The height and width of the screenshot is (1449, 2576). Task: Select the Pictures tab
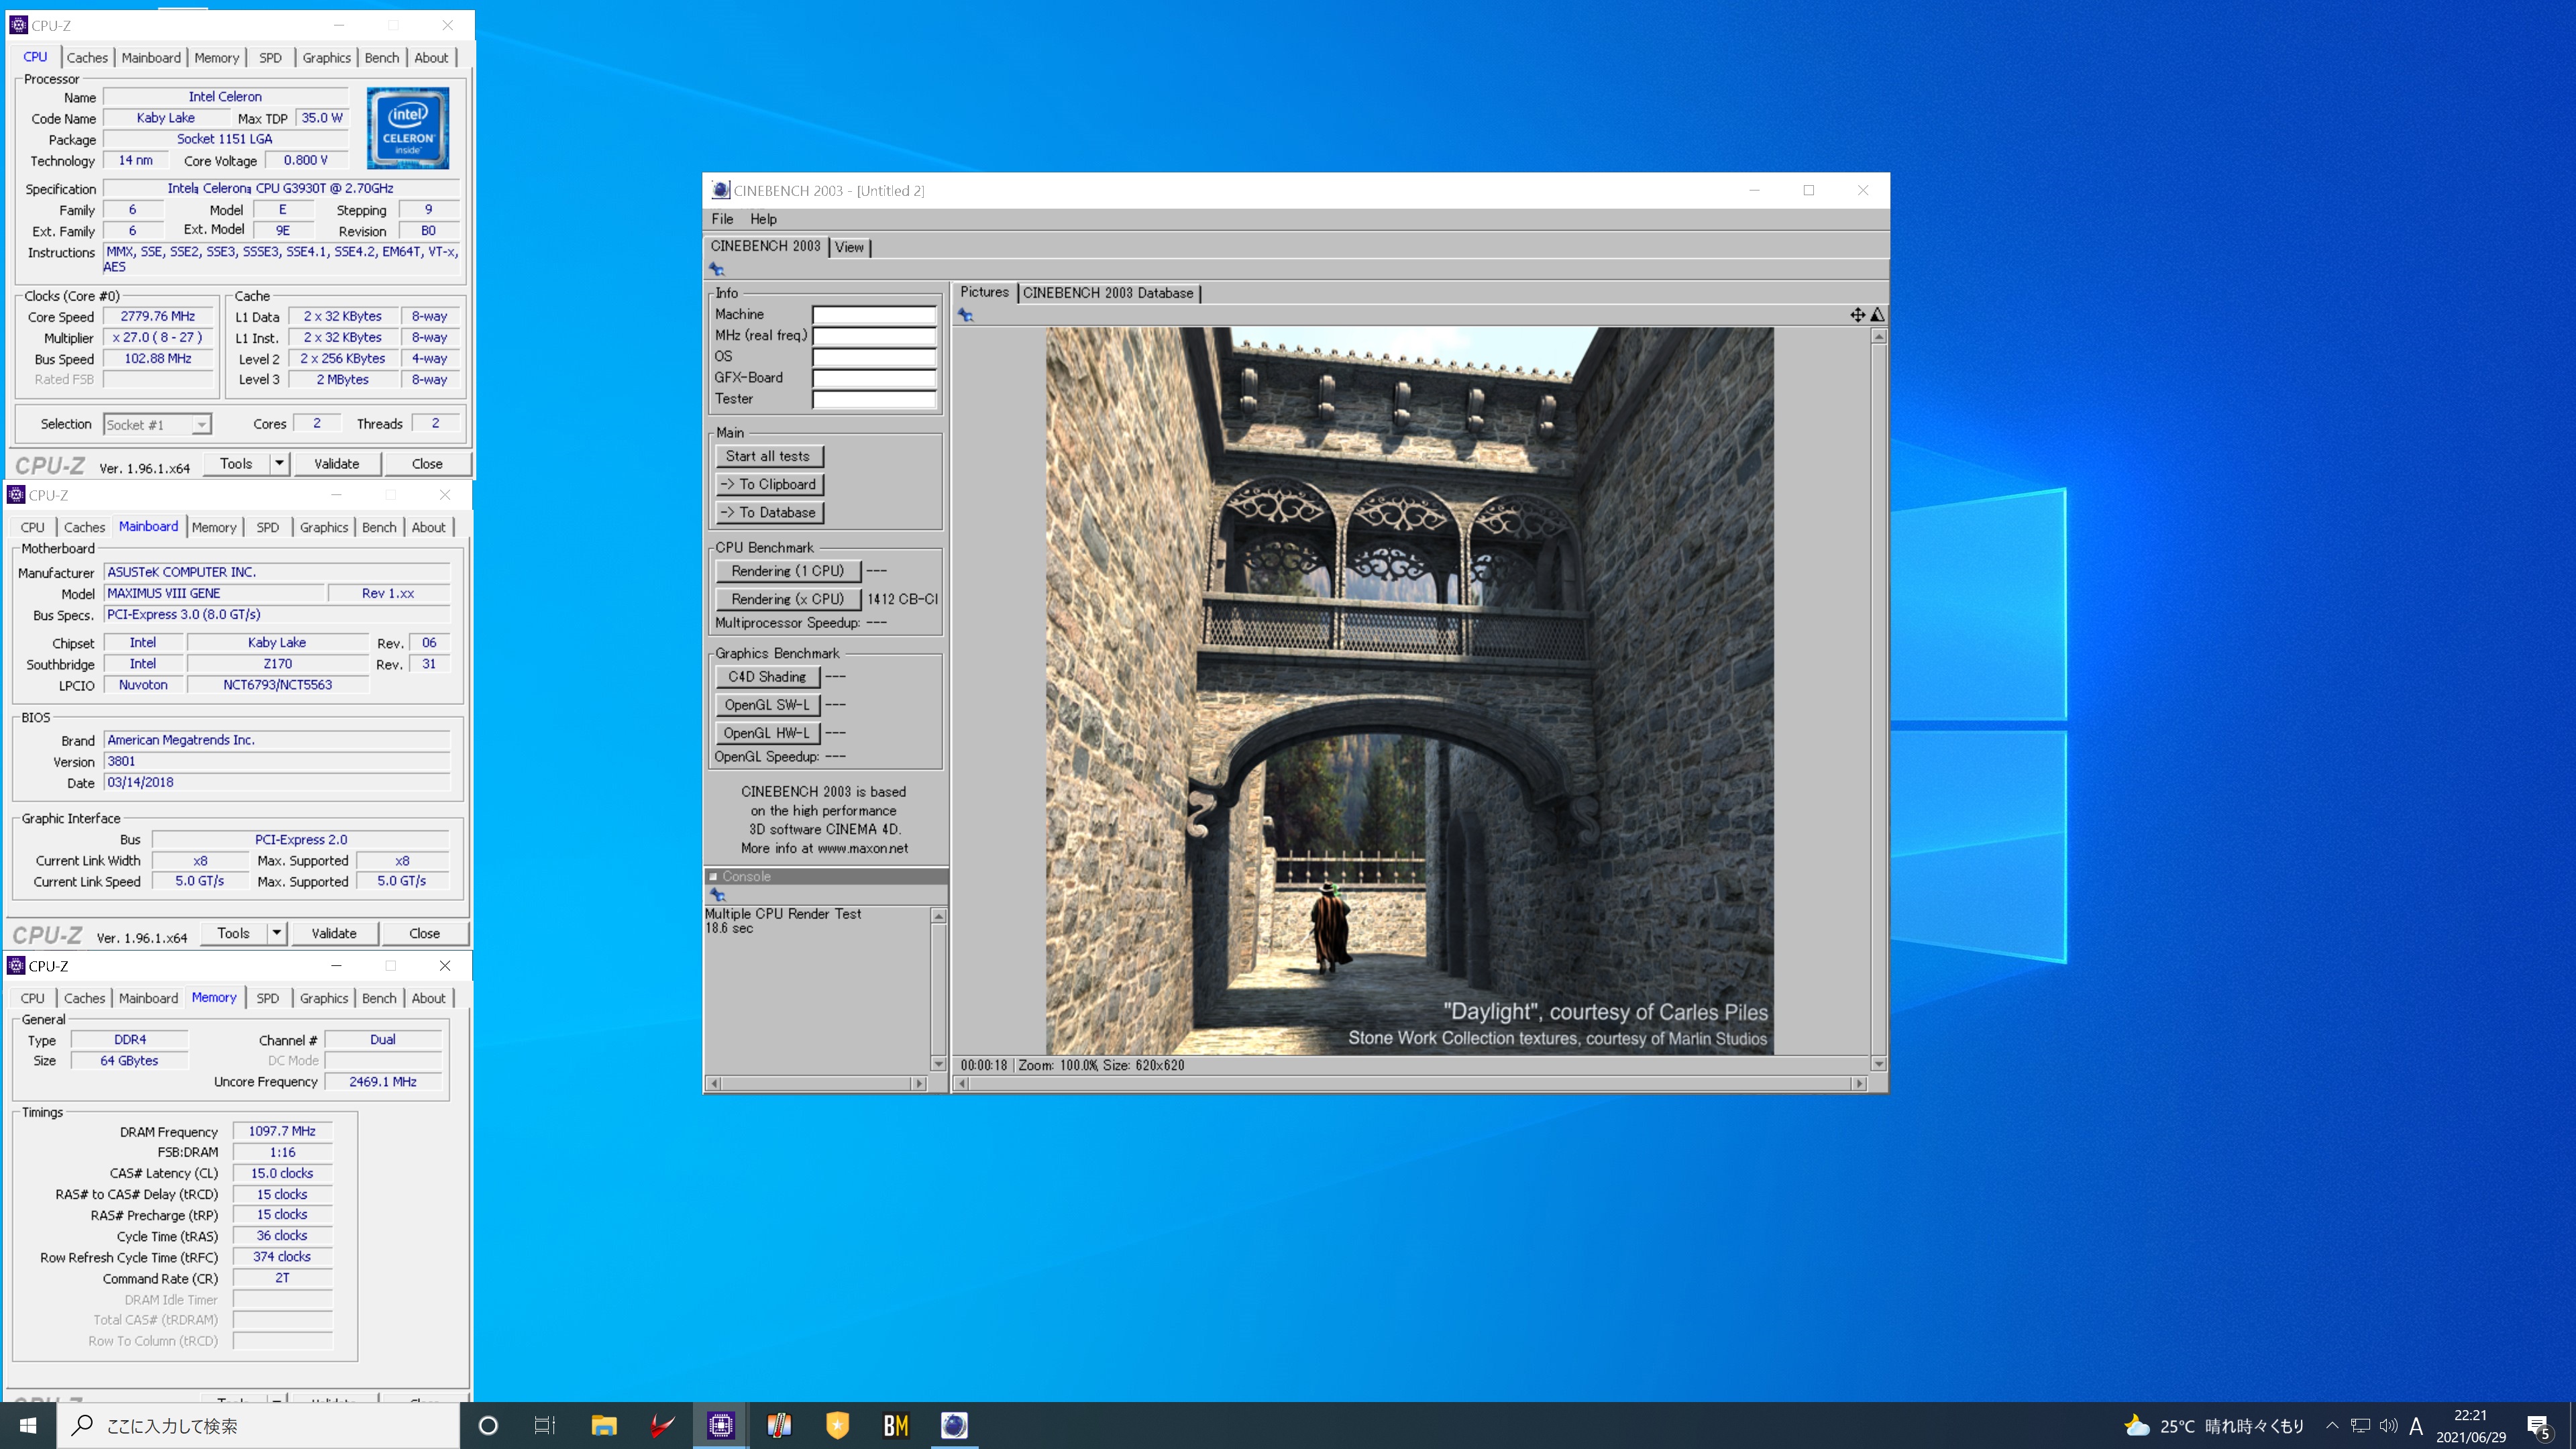tap(984, 292)
